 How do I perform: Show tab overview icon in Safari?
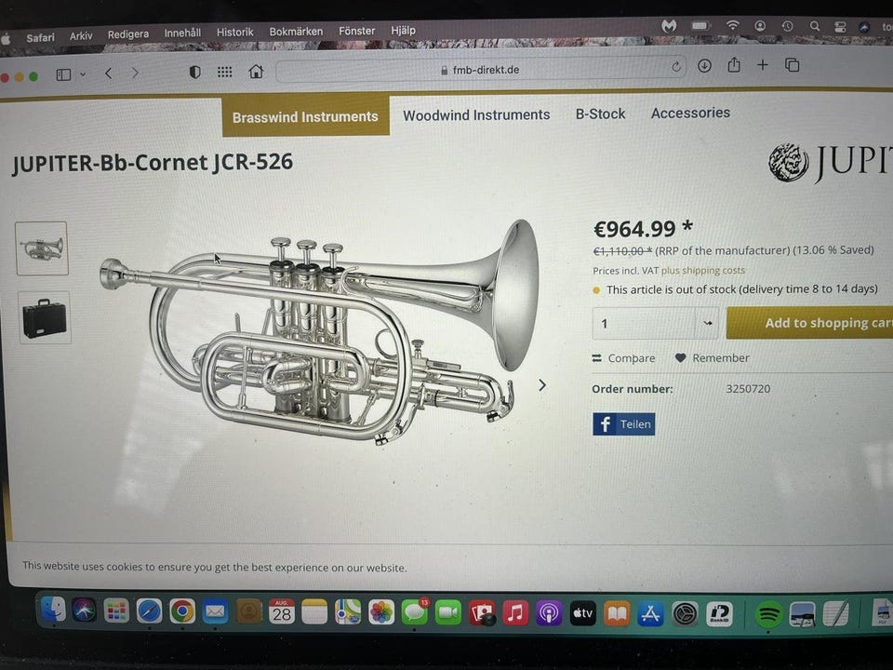click(x=793, y=64)
